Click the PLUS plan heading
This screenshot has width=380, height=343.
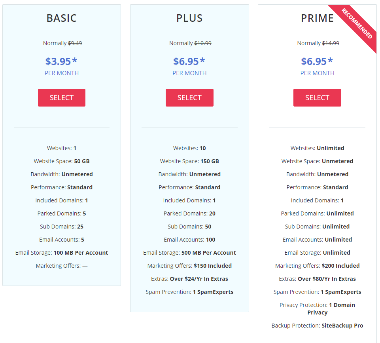189,18
